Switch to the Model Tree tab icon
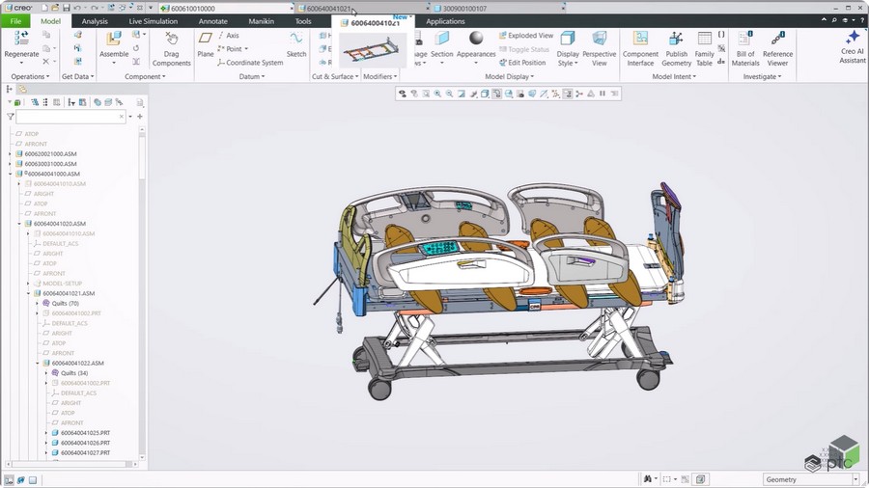869x488 pixels. click(x=10, y=89)
